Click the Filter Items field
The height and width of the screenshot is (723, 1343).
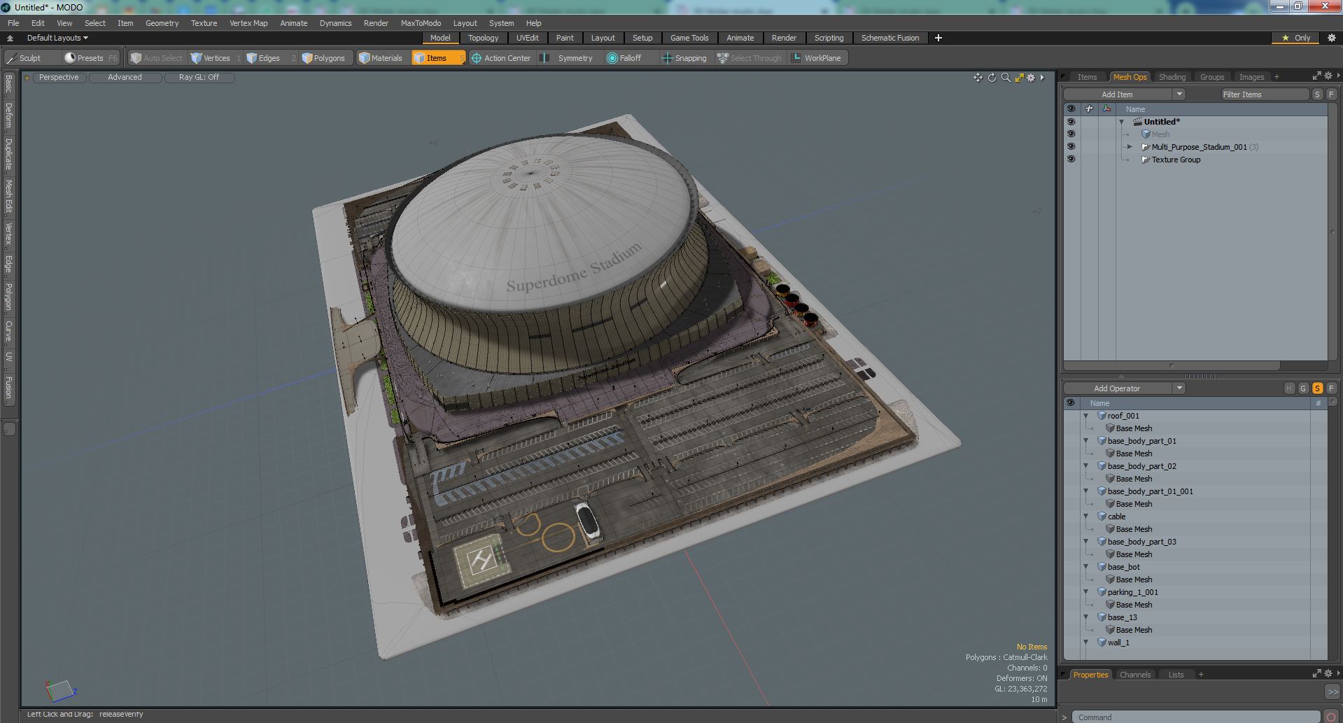[x=1265, y=94]
